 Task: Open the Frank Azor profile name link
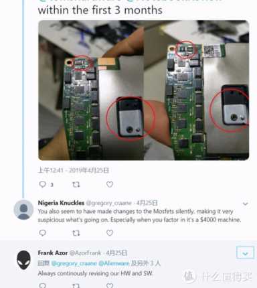53,253
